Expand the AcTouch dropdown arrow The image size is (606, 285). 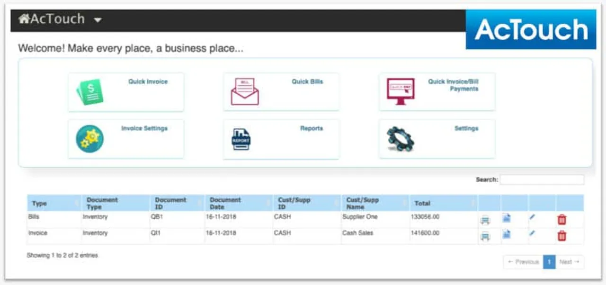(x=98, y=20)
